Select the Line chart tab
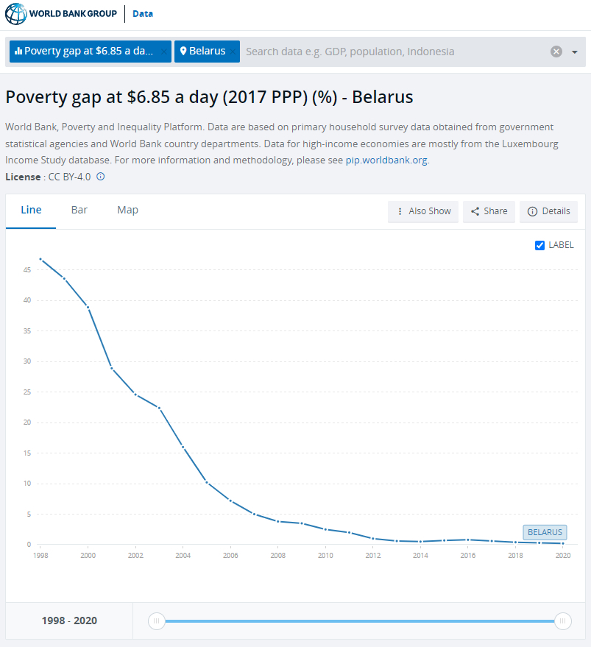The image size is (591, 647). tap(31, 210)
